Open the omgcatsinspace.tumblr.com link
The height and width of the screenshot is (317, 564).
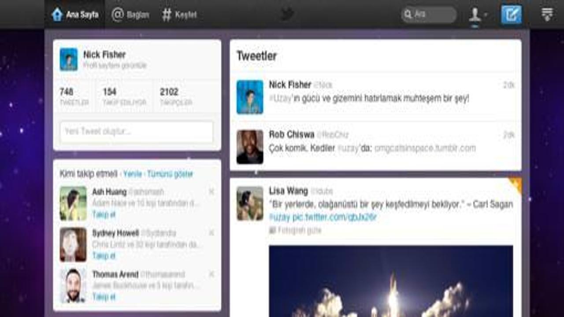click(425, 148)
